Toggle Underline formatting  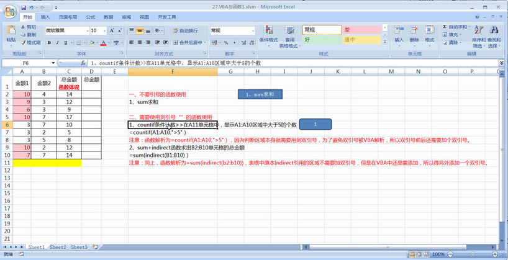click(65, 42)
